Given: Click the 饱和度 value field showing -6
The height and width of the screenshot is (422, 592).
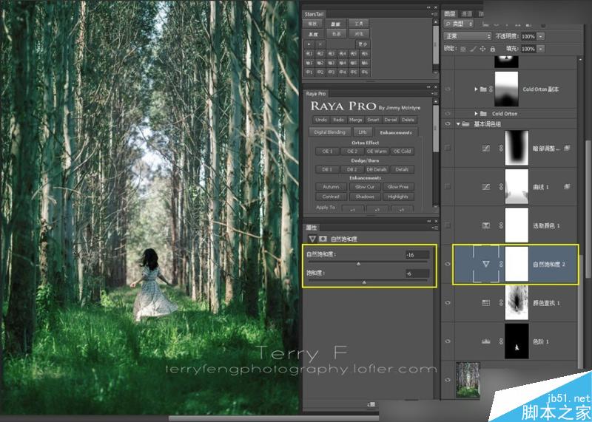Looking at the screenshot, I should click(x=417, y=273).
